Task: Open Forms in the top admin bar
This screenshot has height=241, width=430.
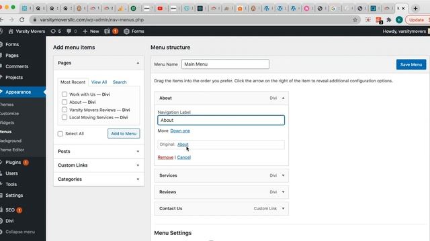Action: coord(134,31)
